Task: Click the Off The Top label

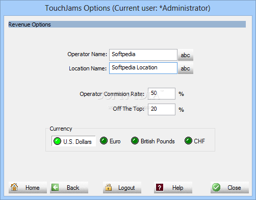Action: click(129, 109)
